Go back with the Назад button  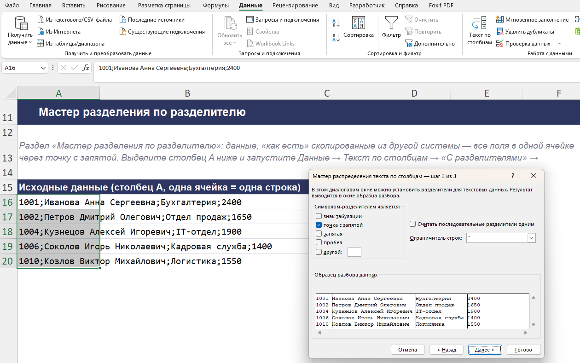pos(447,350)
